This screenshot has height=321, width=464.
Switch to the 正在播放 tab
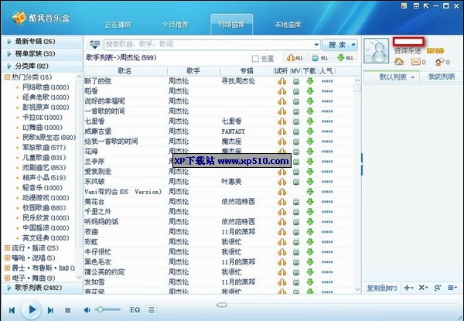[118, 25]
